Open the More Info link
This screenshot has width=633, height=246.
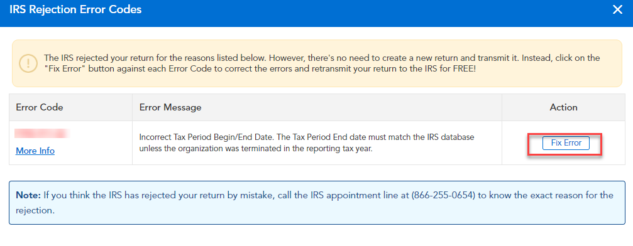coord(35,151)
